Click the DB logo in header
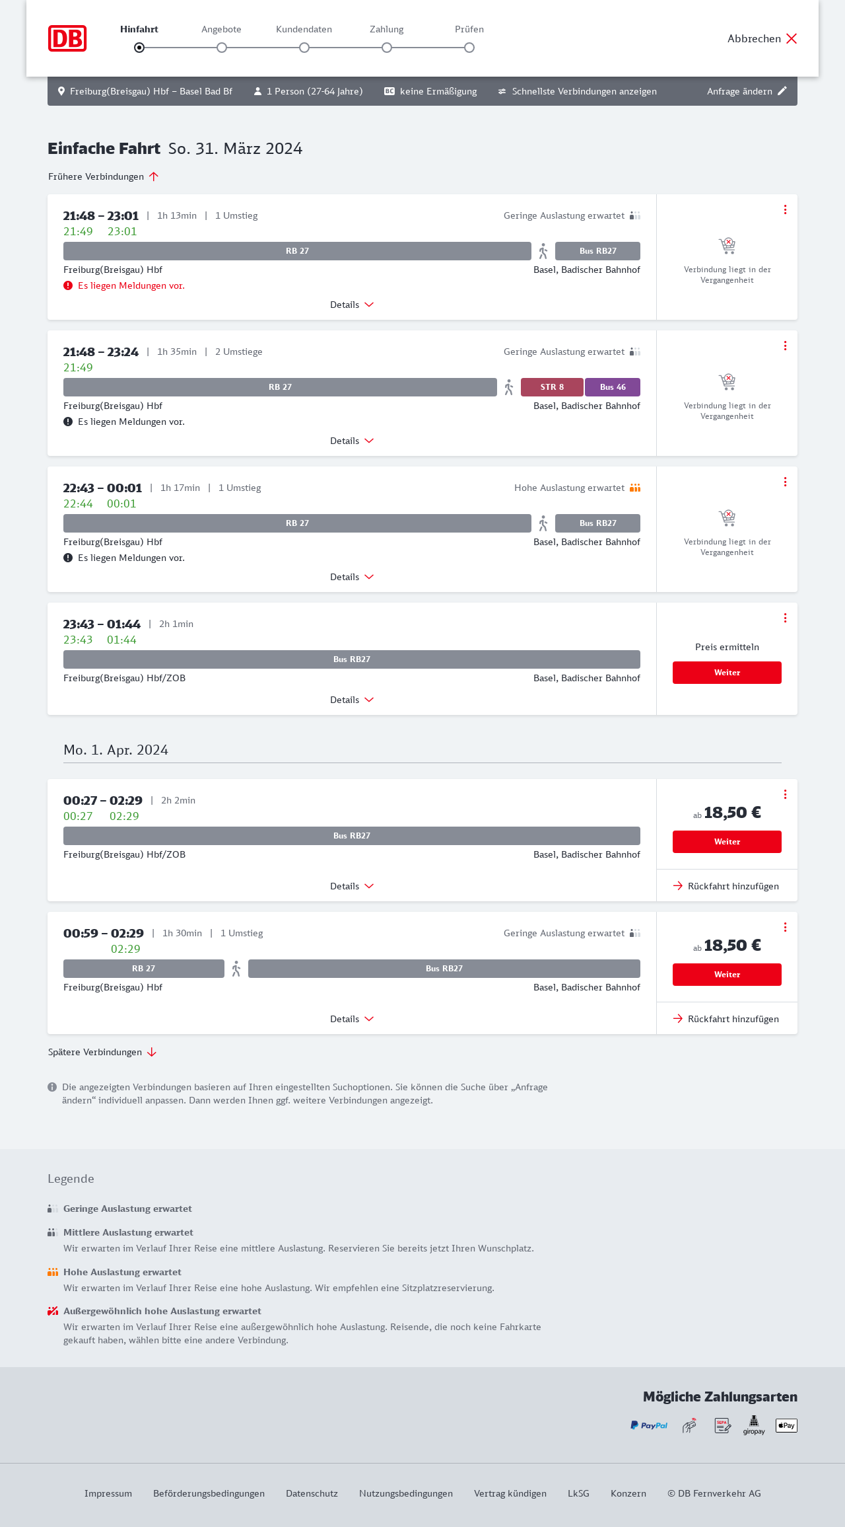845x1527 pixels. [x=67, y=38]
